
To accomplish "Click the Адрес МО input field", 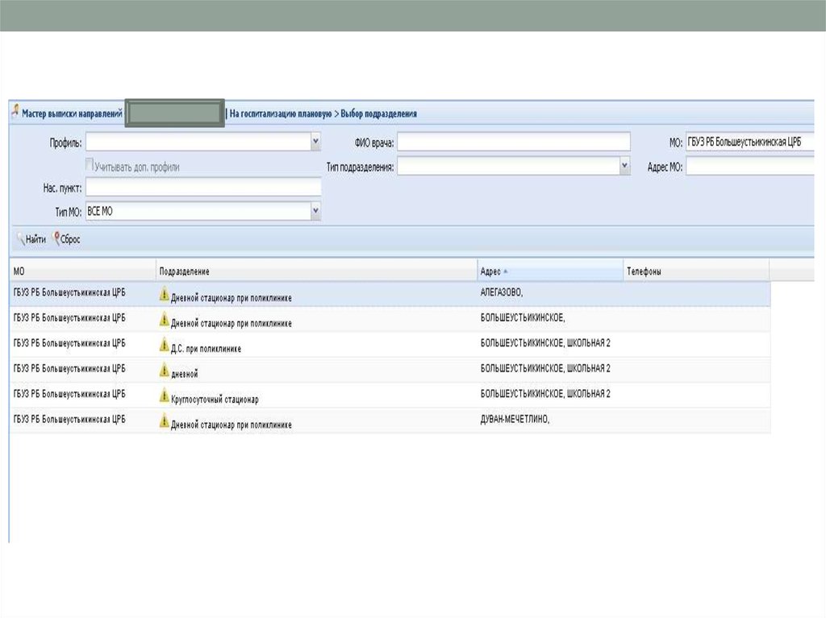I will pos(750,167).
